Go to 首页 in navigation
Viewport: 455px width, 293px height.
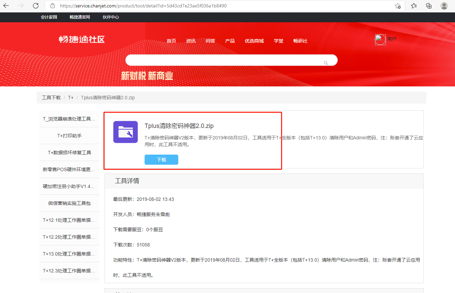coord(171,41)
